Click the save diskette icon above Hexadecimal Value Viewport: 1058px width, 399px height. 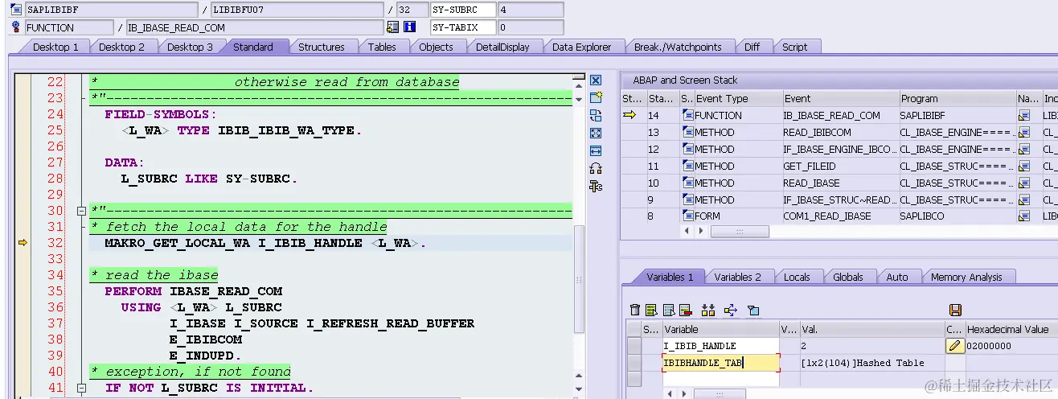tap(956, 310)
